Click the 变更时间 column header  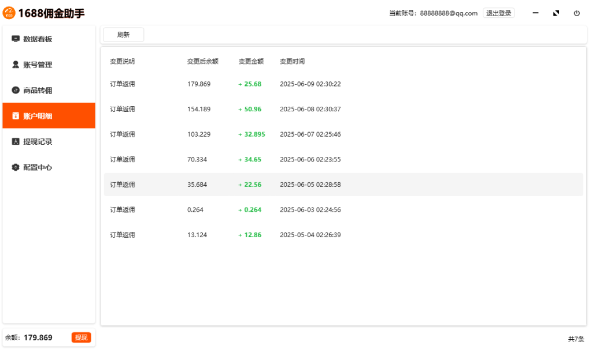pos(292,61)
